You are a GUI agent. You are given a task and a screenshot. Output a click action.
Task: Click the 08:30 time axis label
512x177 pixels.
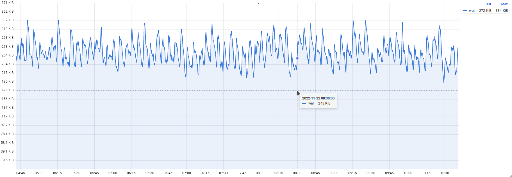[x=297, y=173]
